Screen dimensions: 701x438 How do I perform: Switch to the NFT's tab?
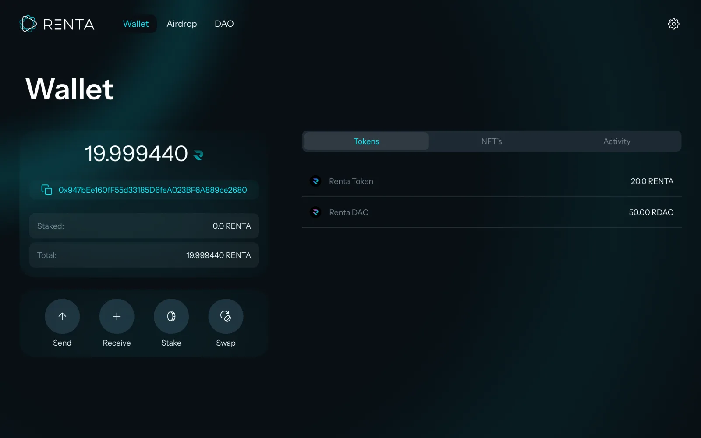(x=492, y=141)
